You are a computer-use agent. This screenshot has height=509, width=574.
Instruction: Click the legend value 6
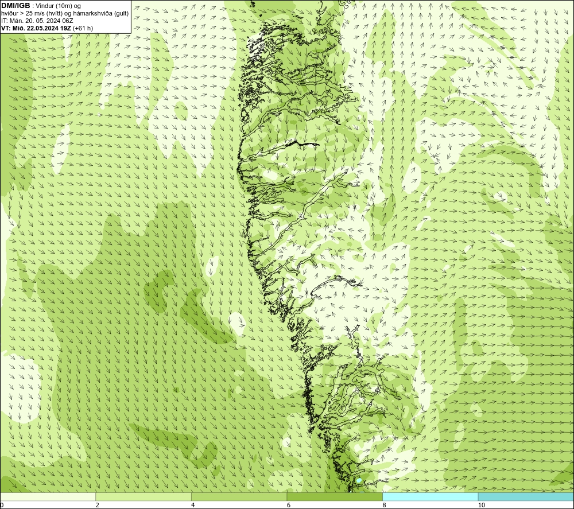tap(289, 505)
